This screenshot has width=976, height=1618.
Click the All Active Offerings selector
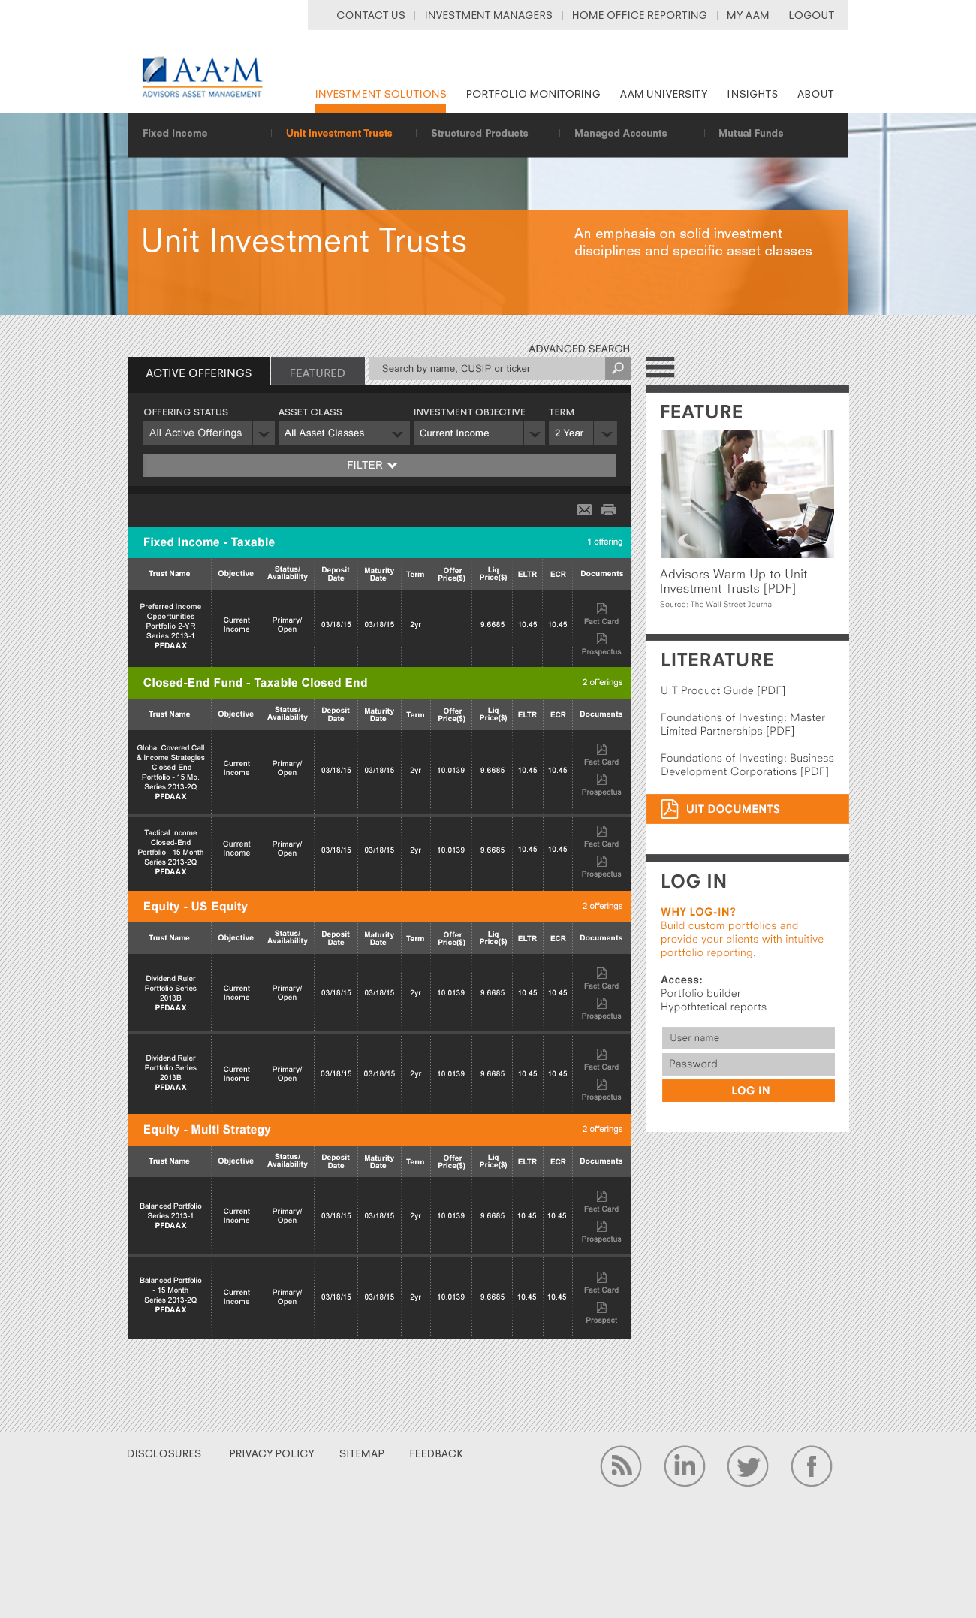pyautogui.click(x=209, y=433)
